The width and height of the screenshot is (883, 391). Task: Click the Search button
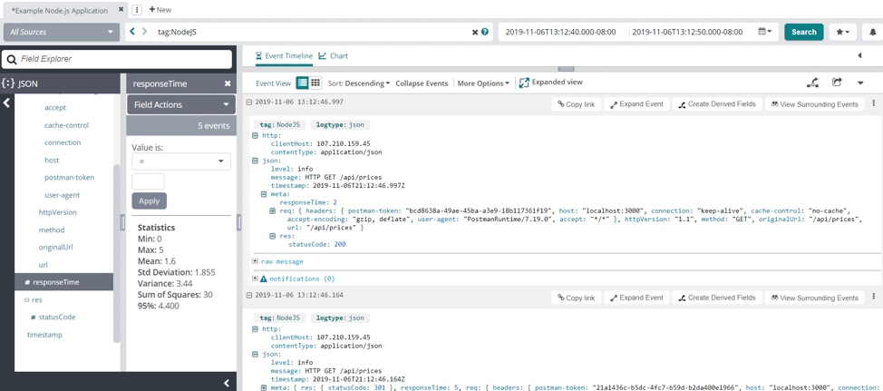point(803,32)
